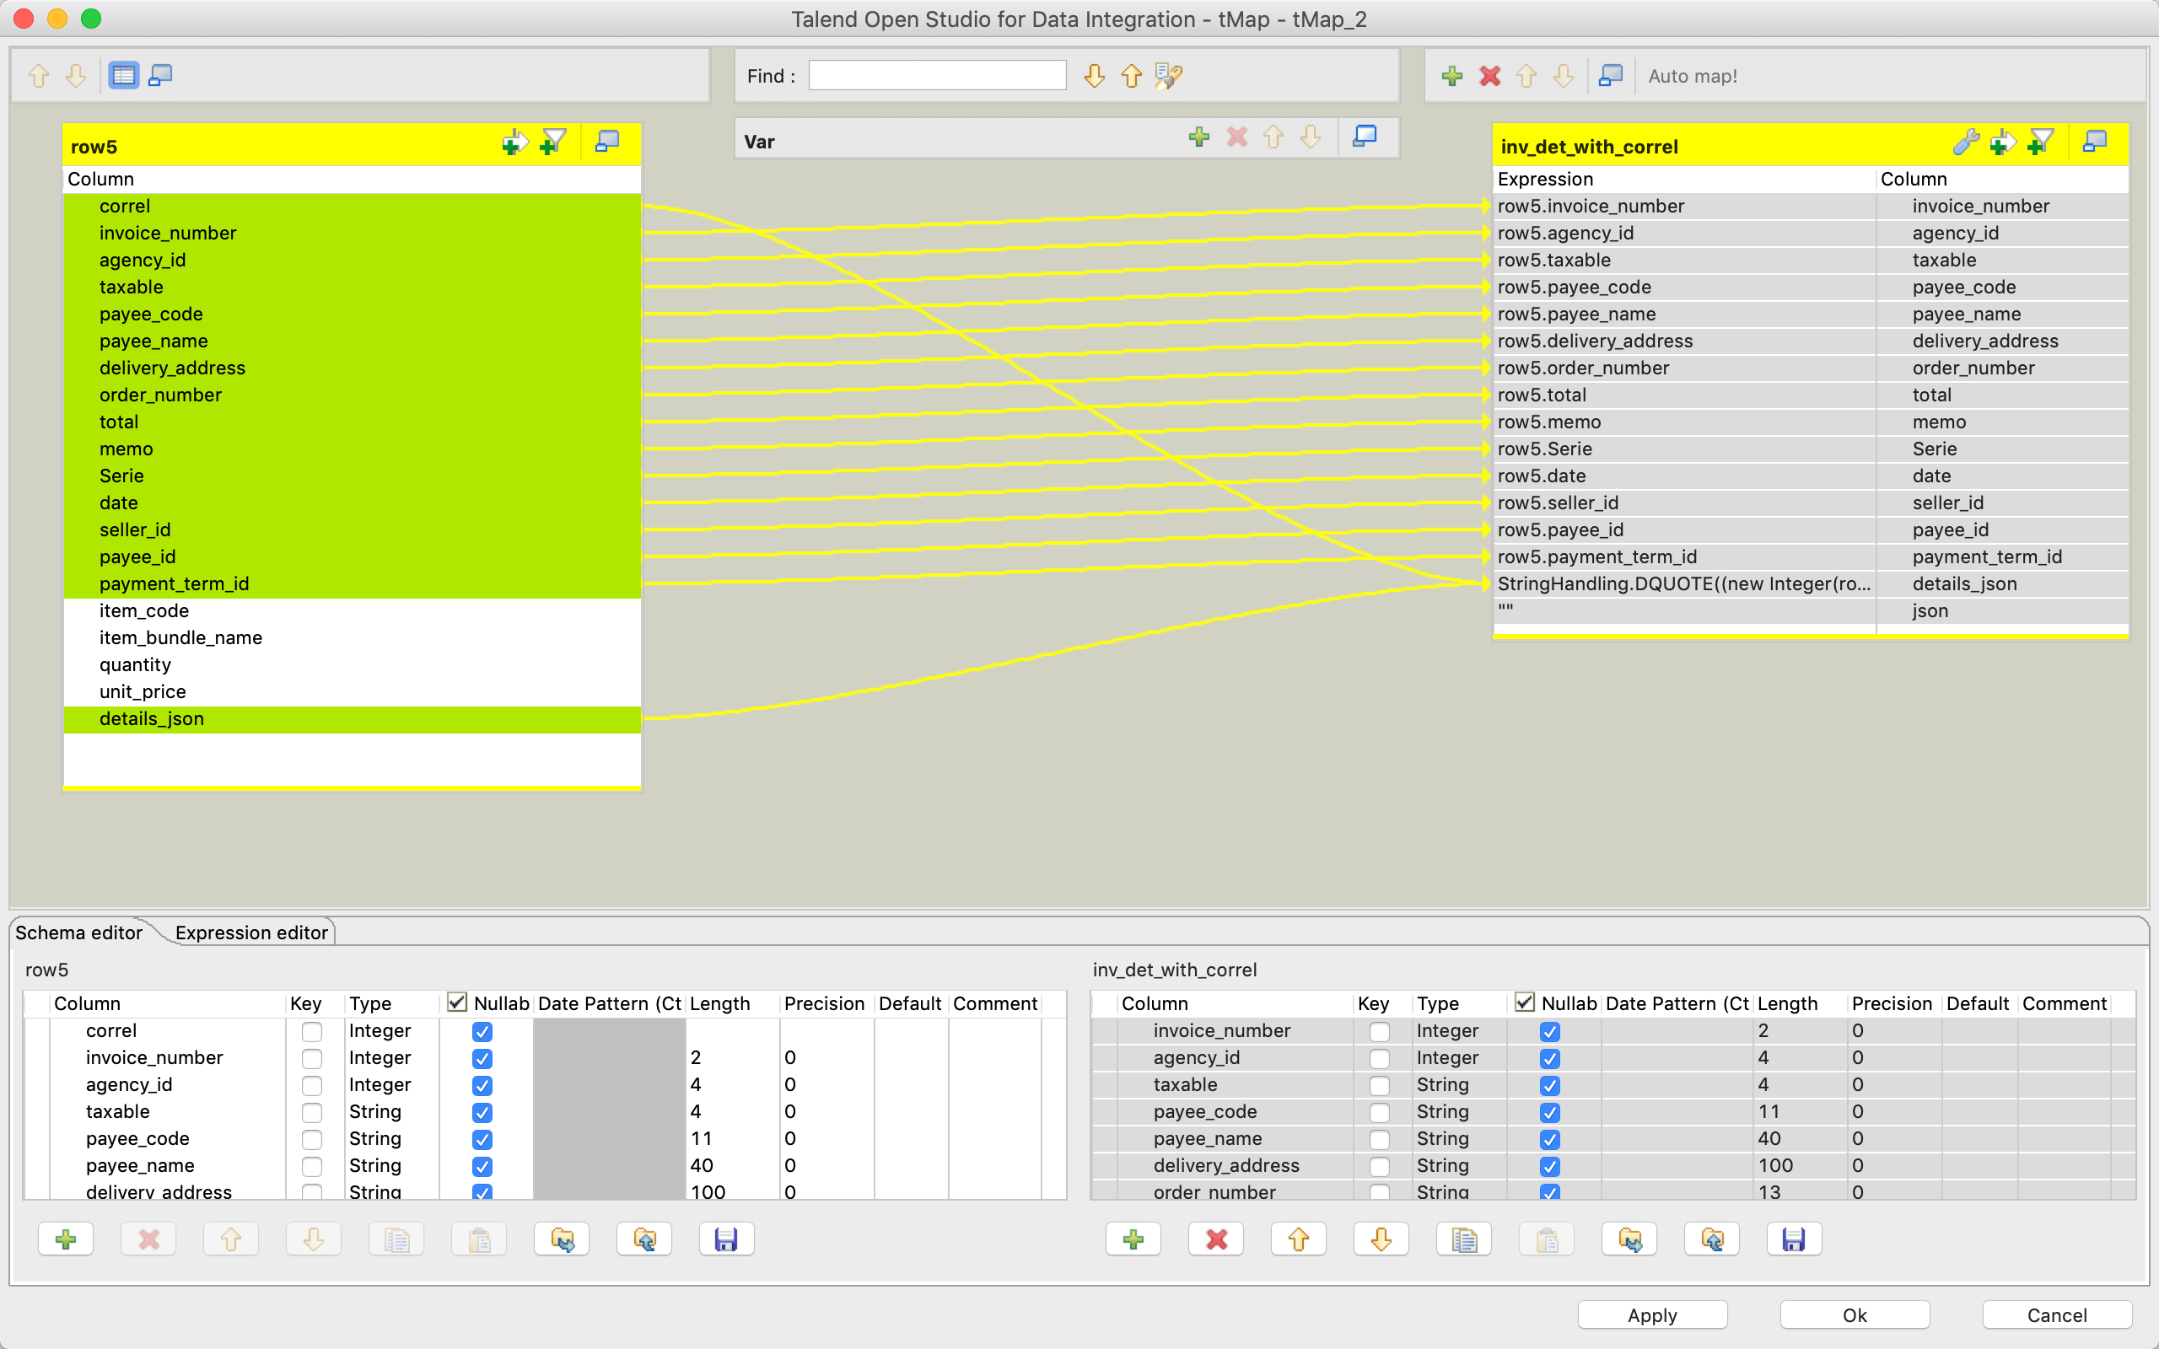Screen dimensions: 2159x1349
Task: Select unit_price column in row5 table
Action: (x=353, y=691)
